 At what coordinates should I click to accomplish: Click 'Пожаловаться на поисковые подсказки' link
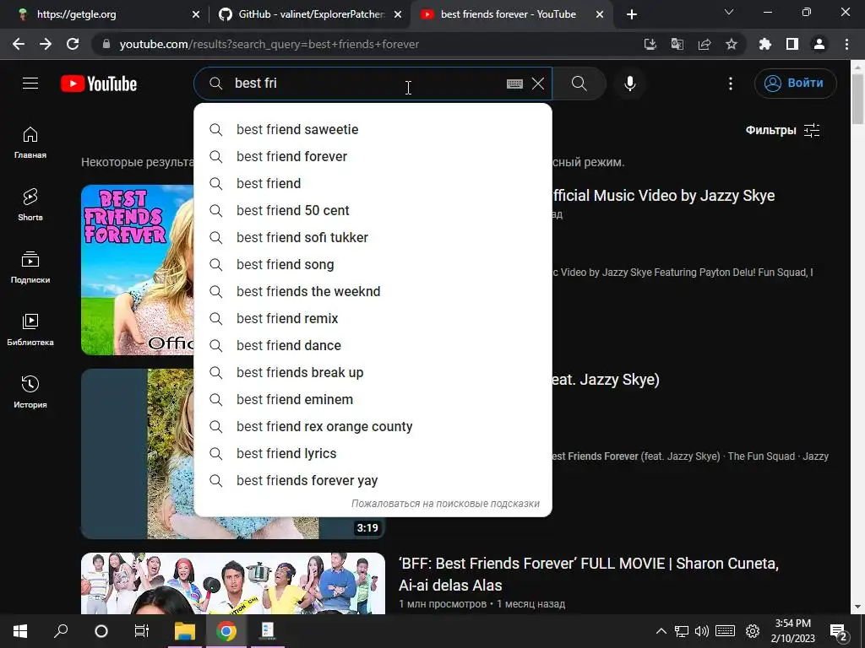point(445,504)
